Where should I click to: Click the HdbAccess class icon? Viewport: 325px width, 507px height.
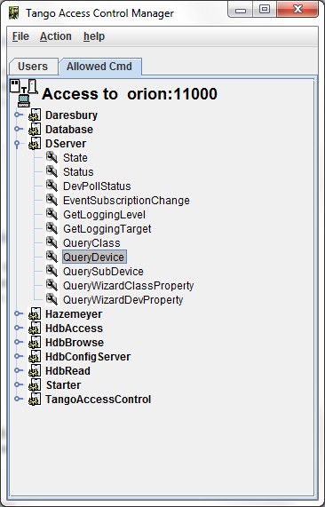point(35,329)
